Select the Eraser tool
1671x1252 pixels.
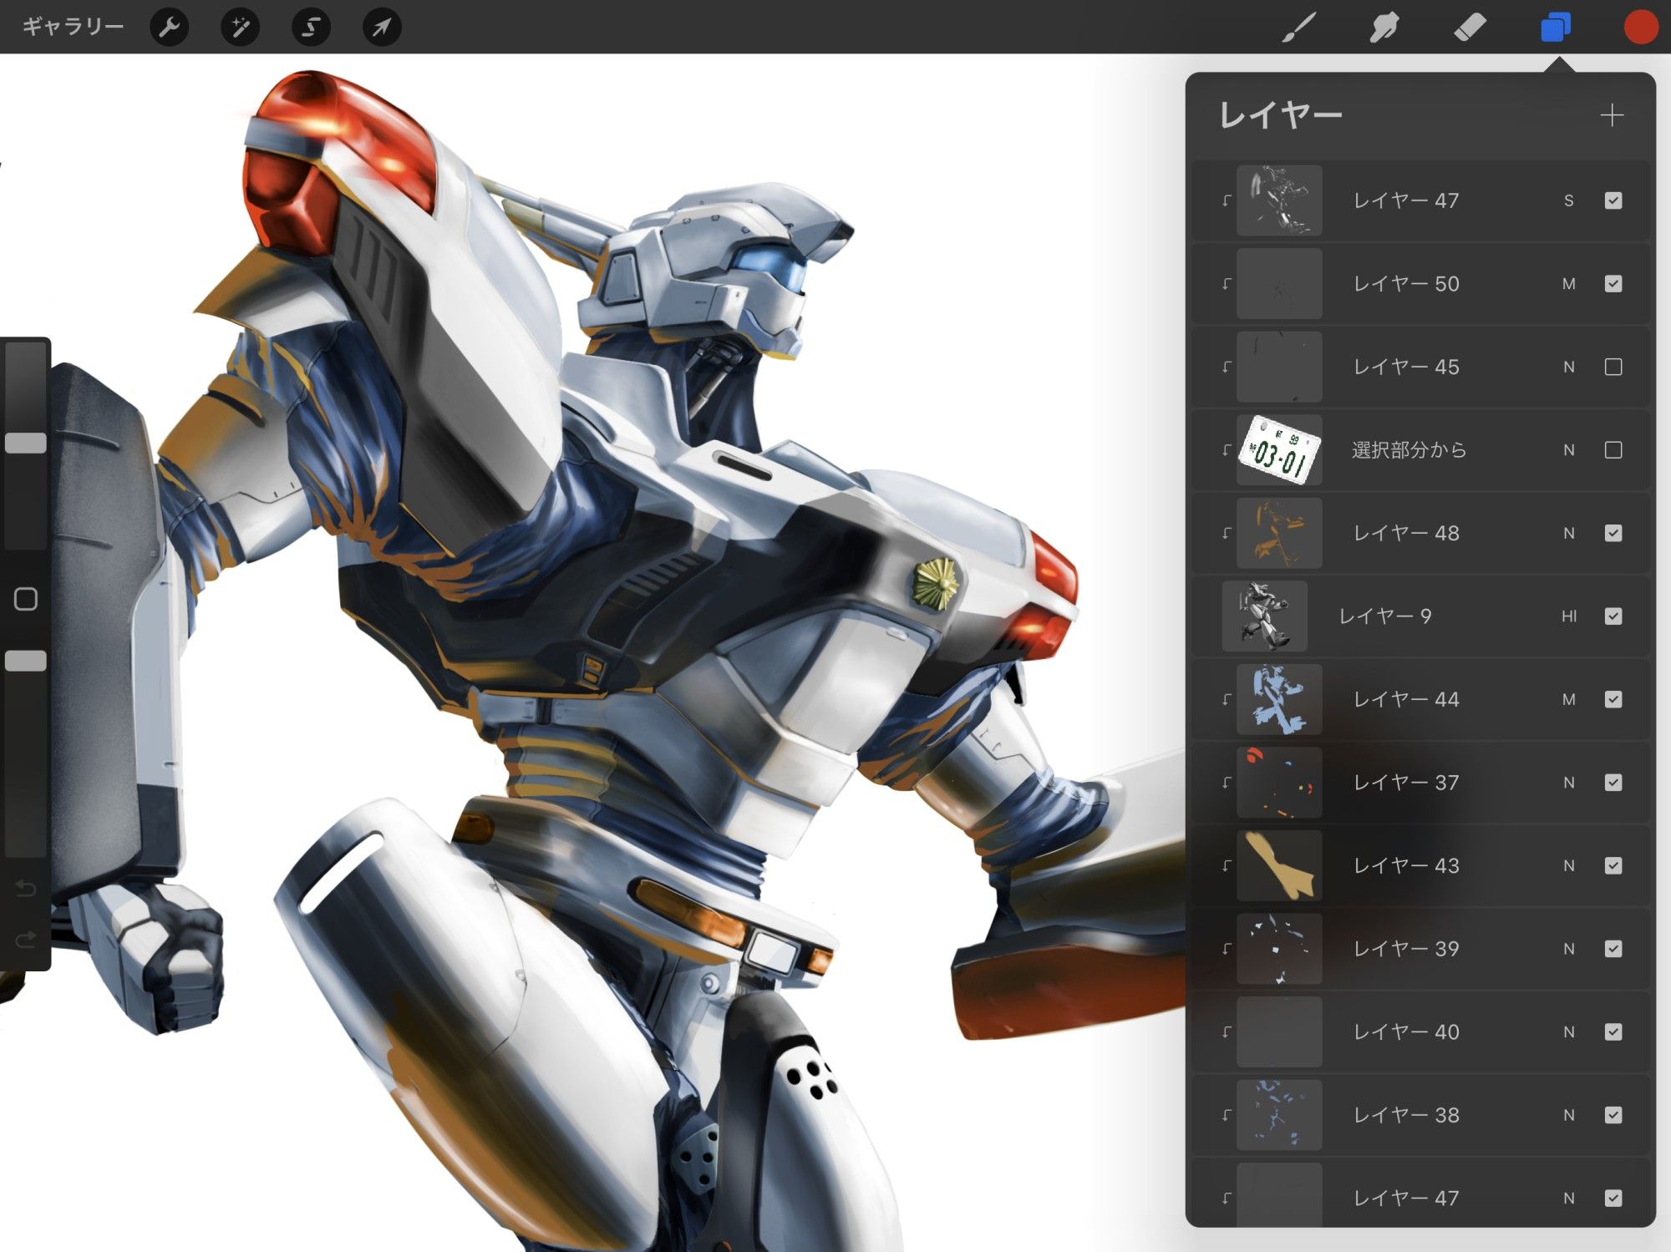(x=1470, y=28)
